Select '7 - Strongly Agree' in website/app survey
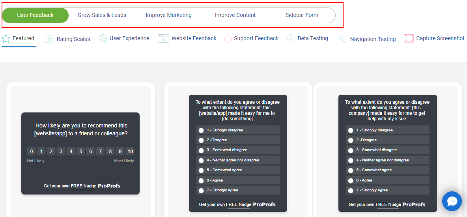 [238, 190]
